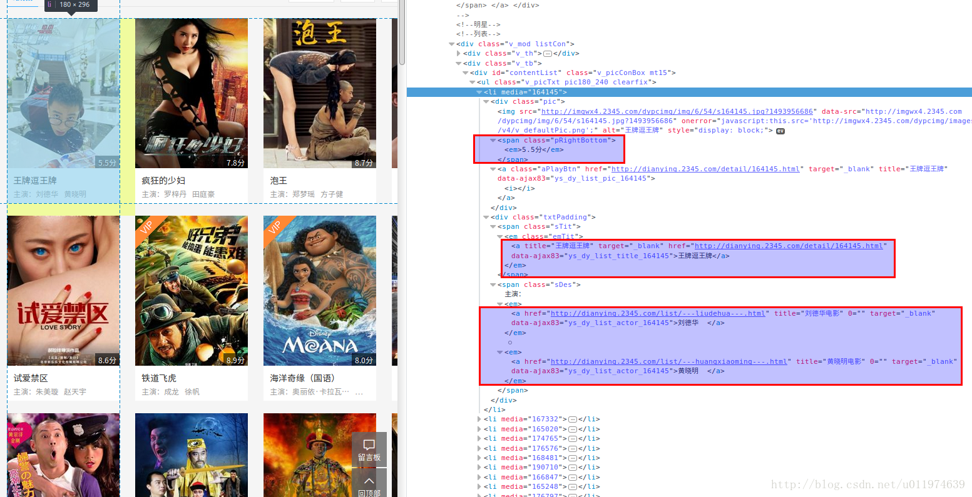Screen dimensions: 972x497
Task: Click the 试爱禁区 movie poster
Action: pos(63,291)
